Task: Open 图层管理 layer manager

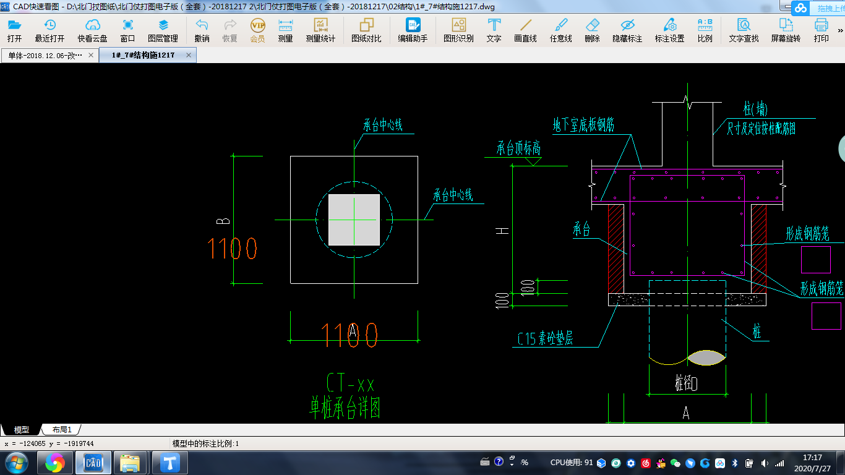Action: click(163, 29)
